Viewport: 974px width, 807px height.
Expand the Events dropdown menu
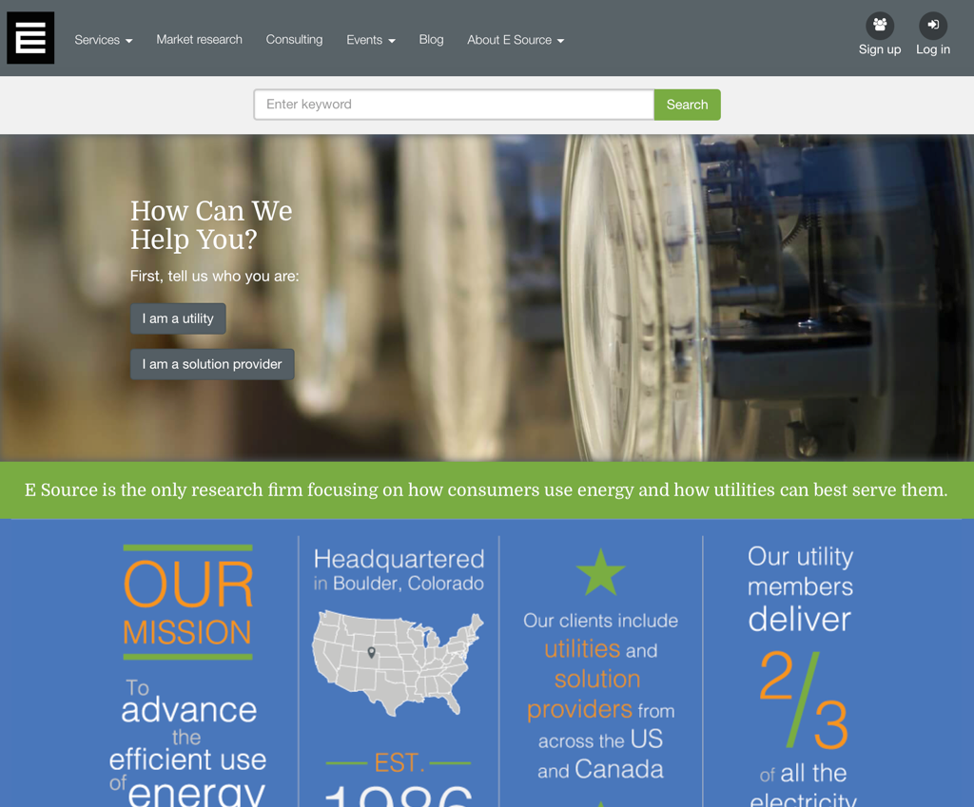pos(371,40)
